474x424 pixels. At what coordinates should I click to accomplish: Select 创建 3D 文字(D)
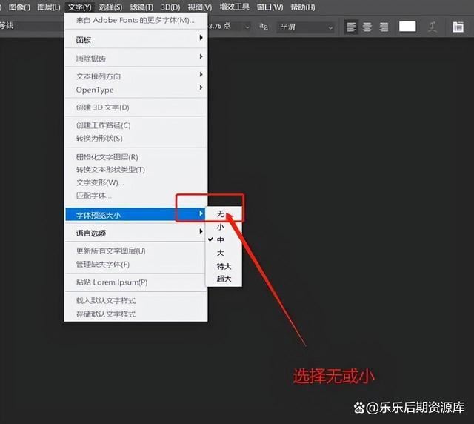[x=136, y=107]
